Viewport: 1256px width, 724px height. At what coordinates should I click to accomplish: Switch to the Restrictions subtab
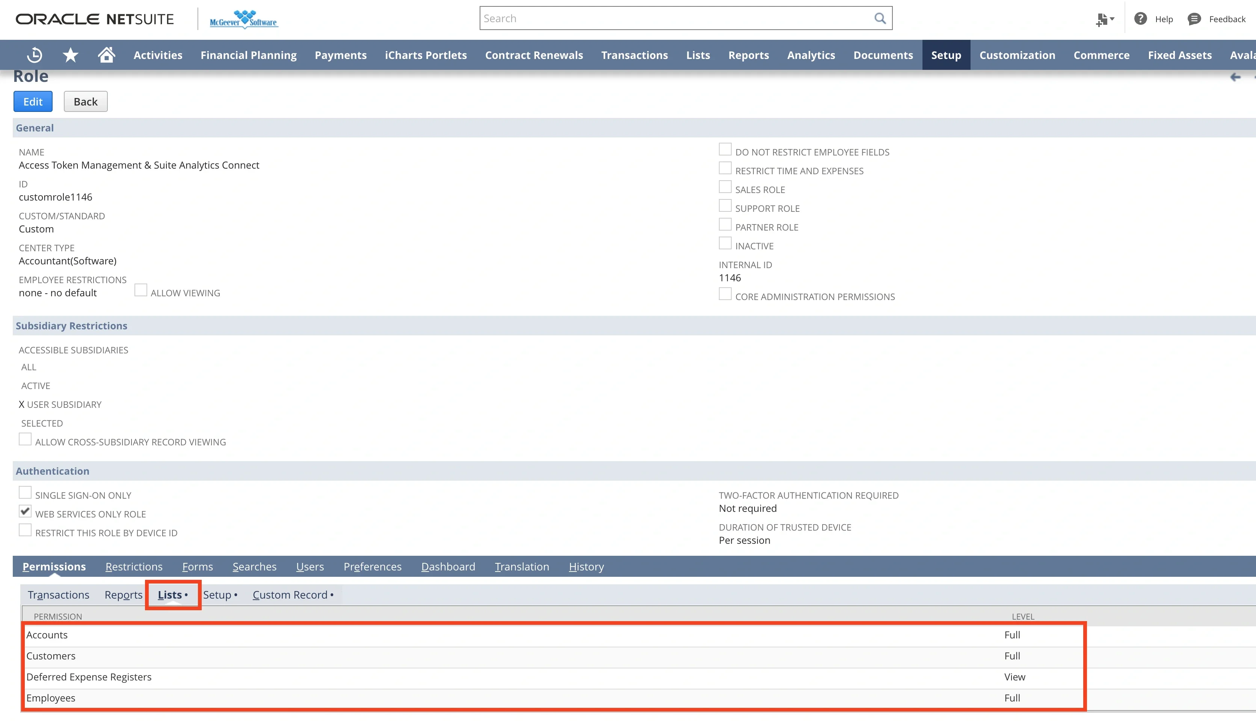pos(133,566)
